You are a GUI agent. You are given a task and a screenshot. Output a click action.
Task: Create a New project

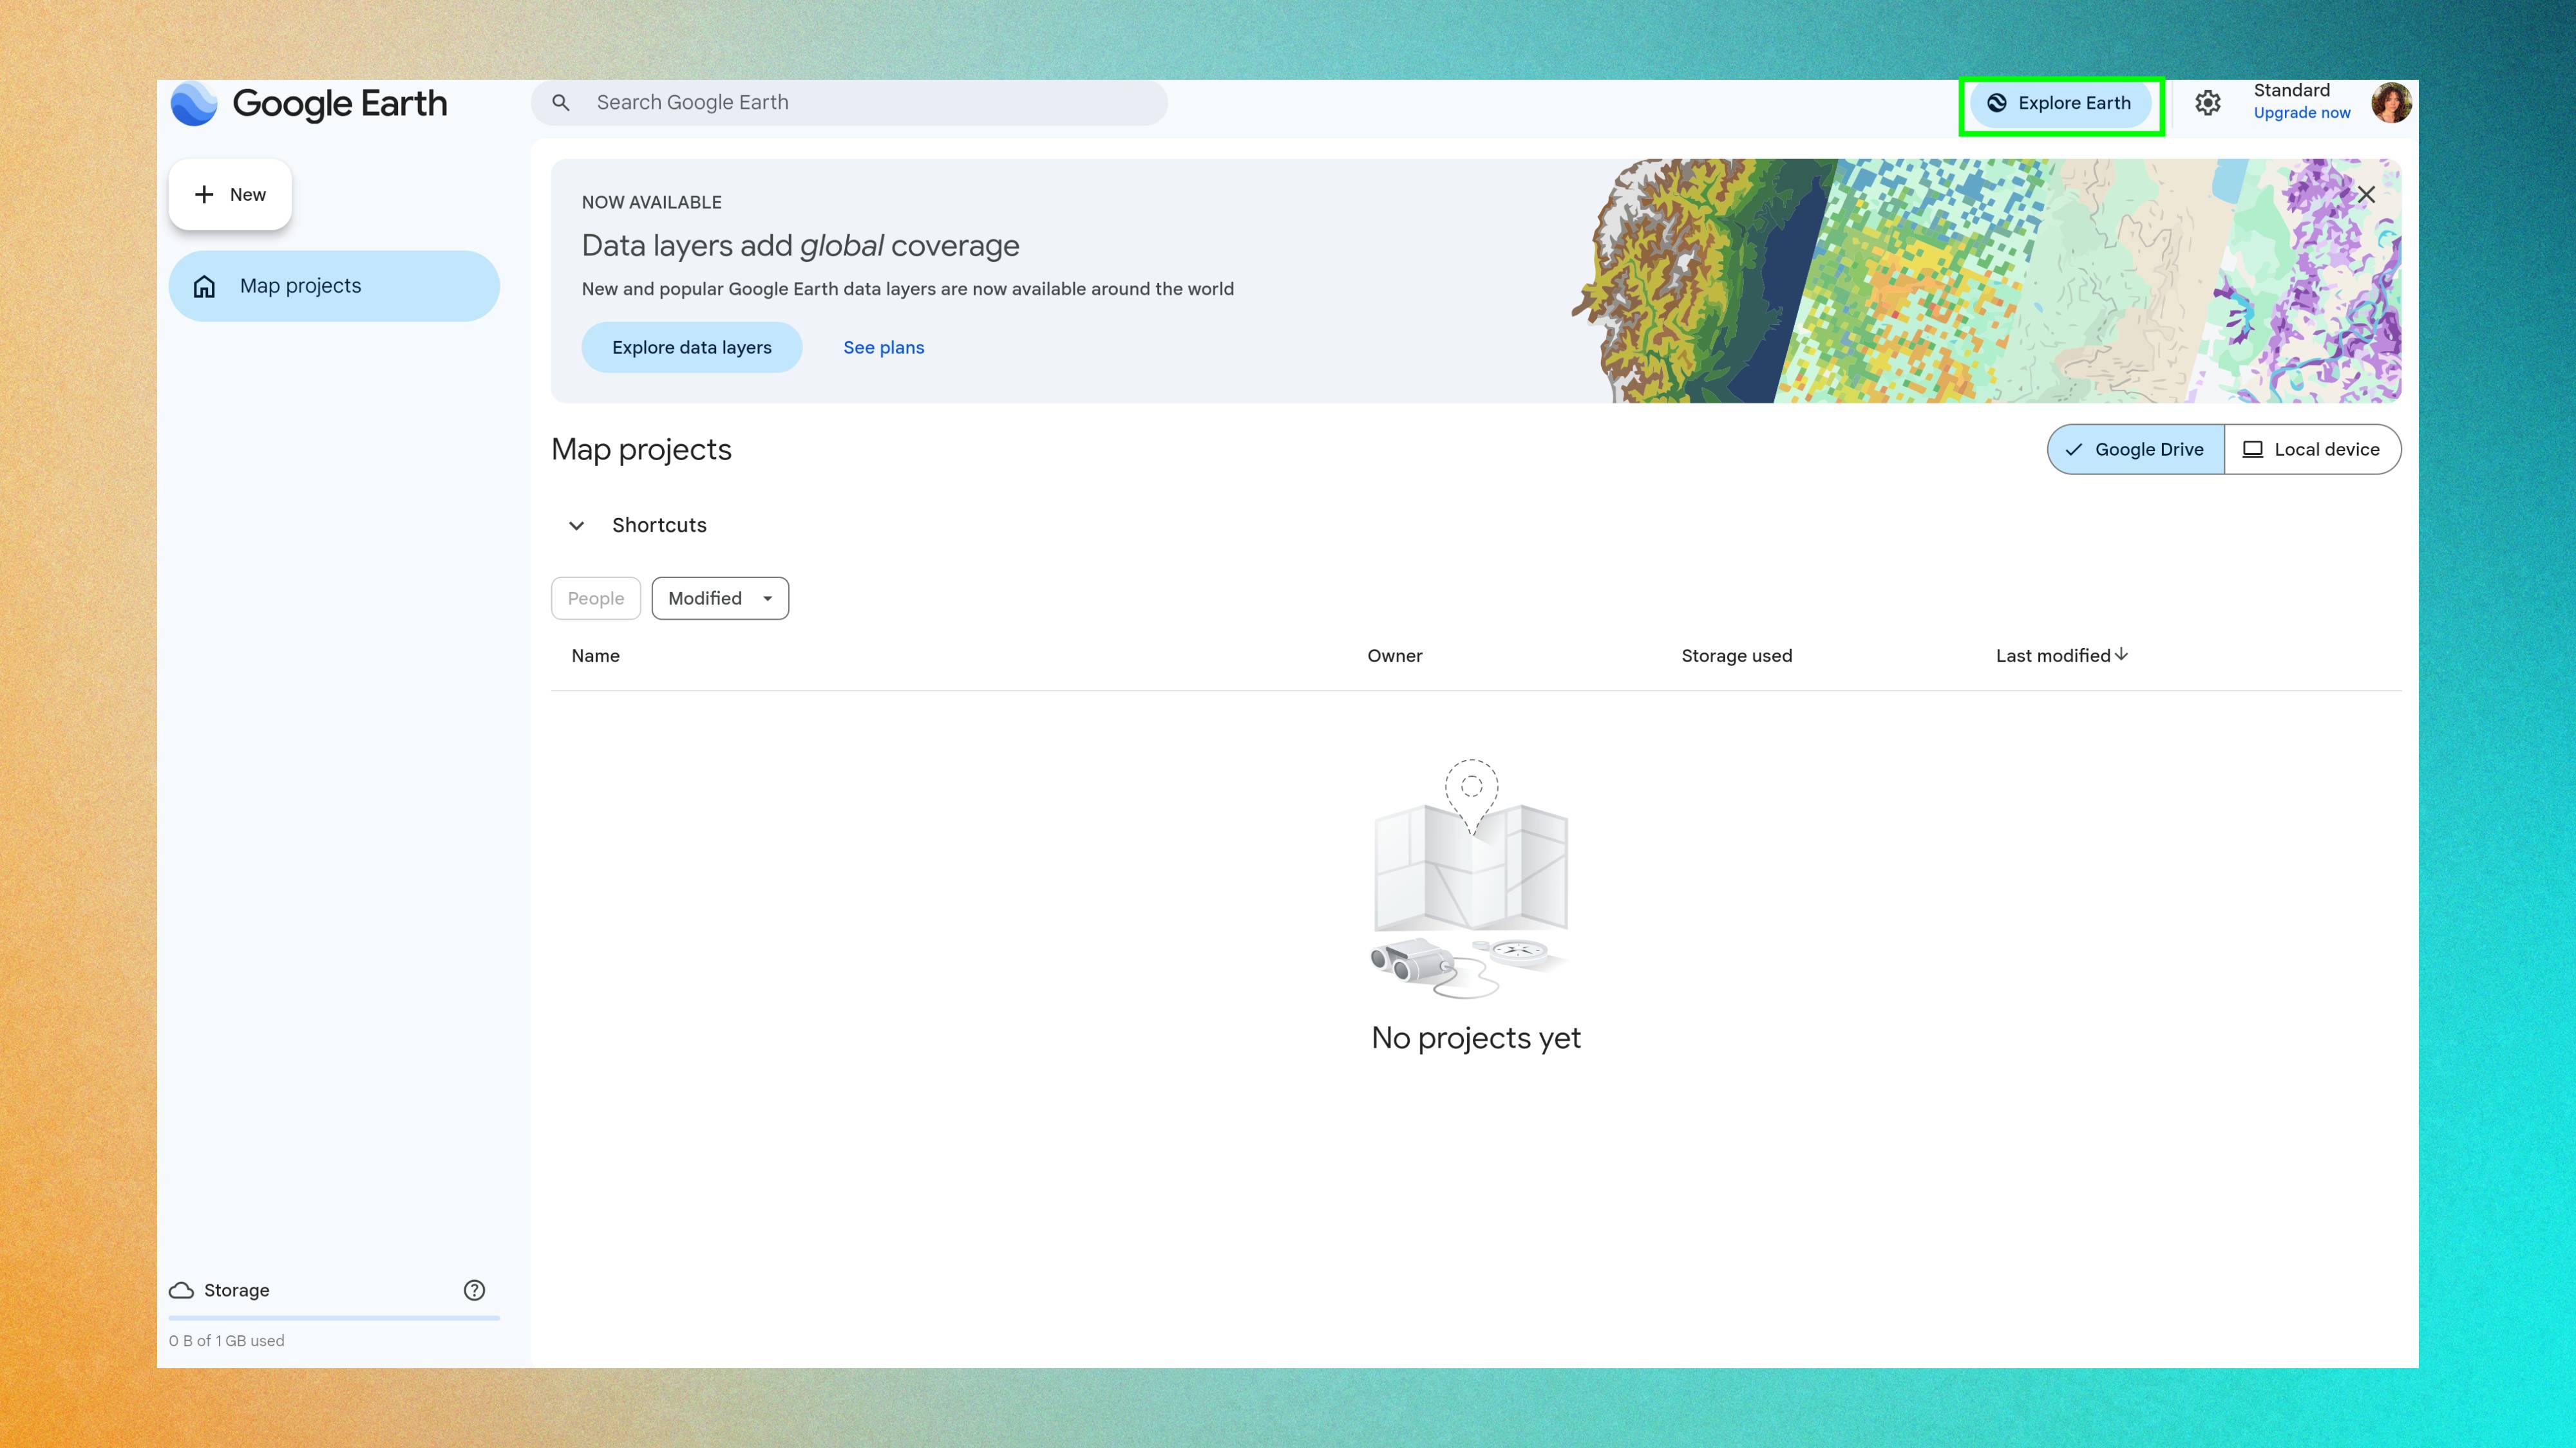[x=230, y=195]
